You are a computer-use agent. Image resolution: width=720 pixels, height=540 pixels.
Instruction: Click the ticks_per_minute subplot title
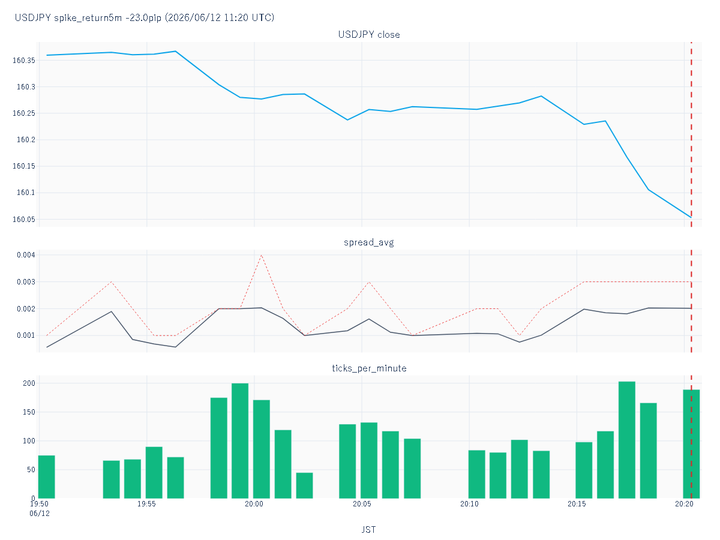(369, 368)
